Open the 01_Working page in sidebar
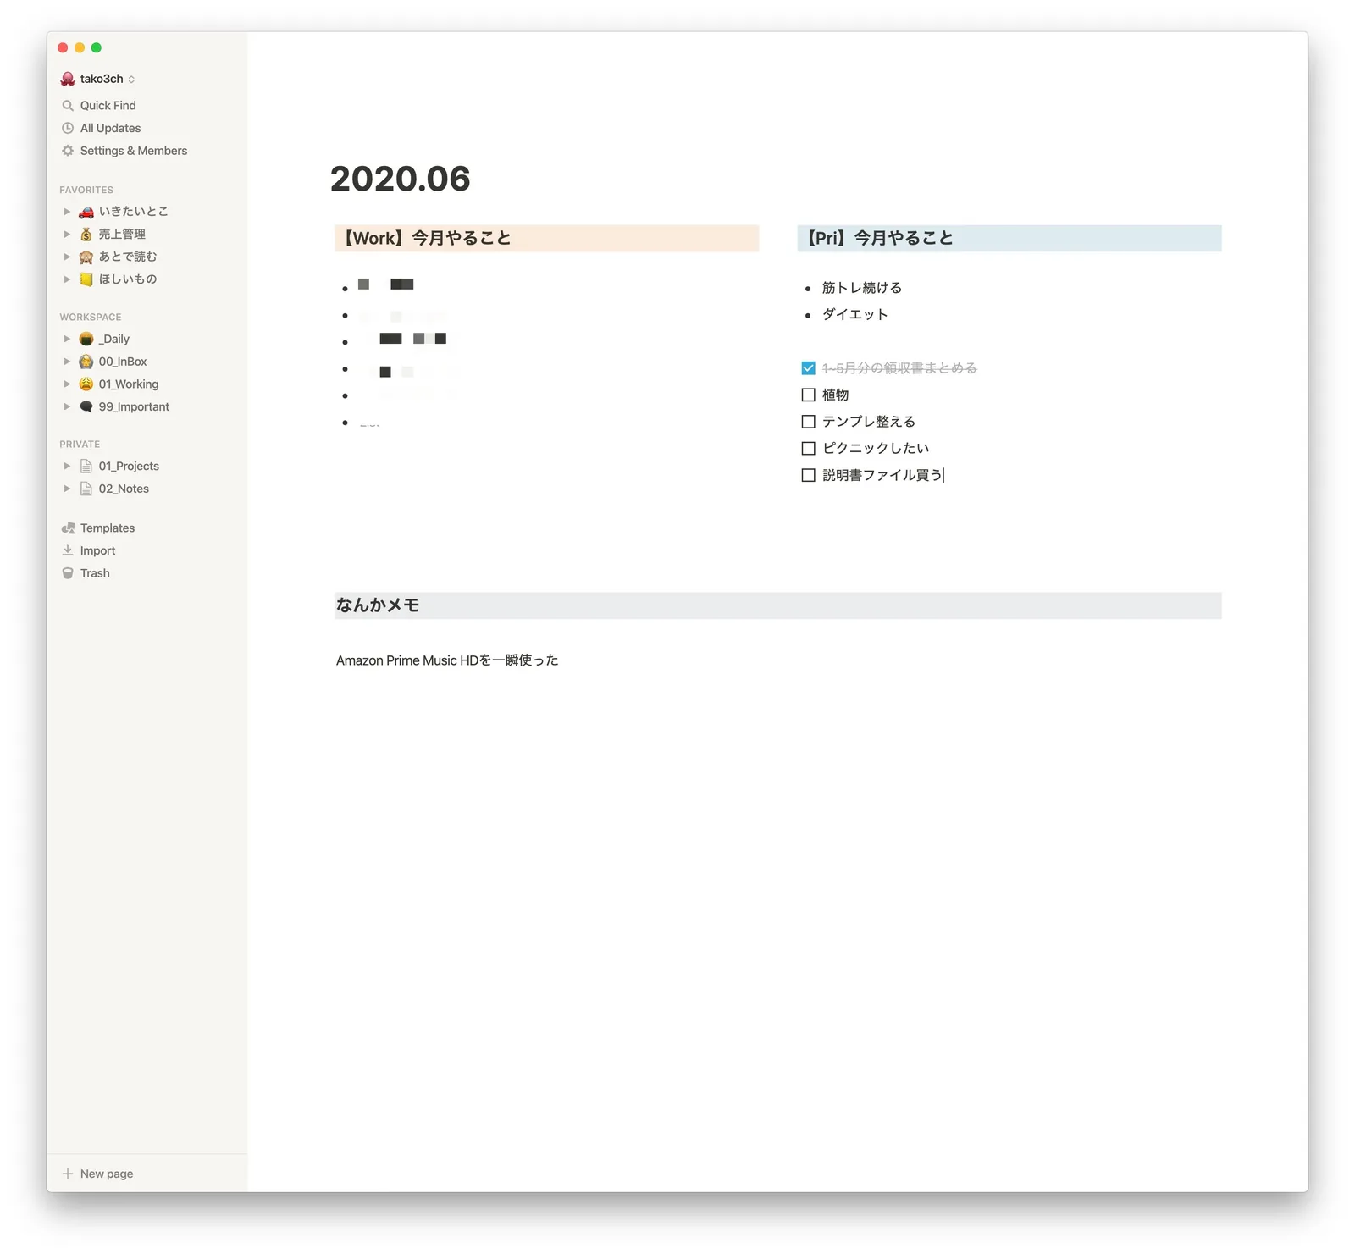This screenshot has width=1355, height=1254. (128, 384)
